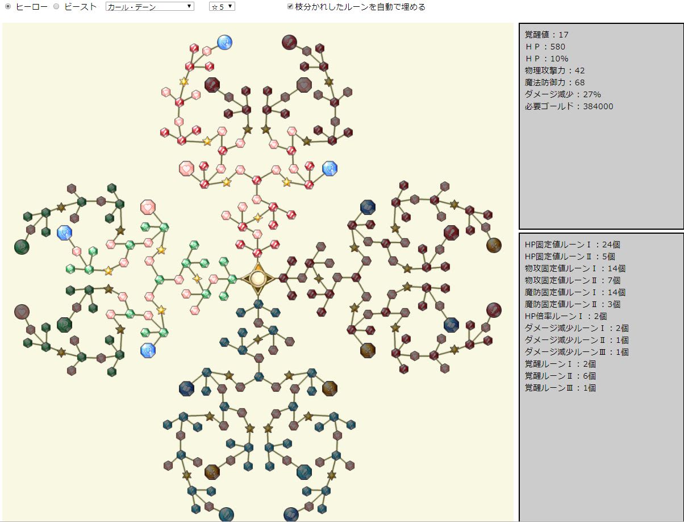Click bright blue octagon shield rune in left branch
Screen dimensions: 684x522
click(x=148, y=350)
